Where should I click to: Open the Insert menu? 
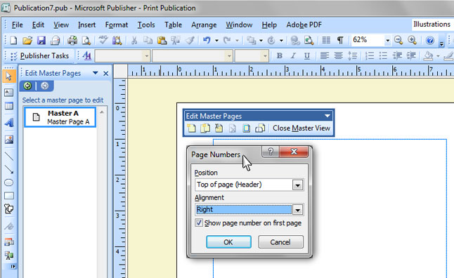[86, 25]
